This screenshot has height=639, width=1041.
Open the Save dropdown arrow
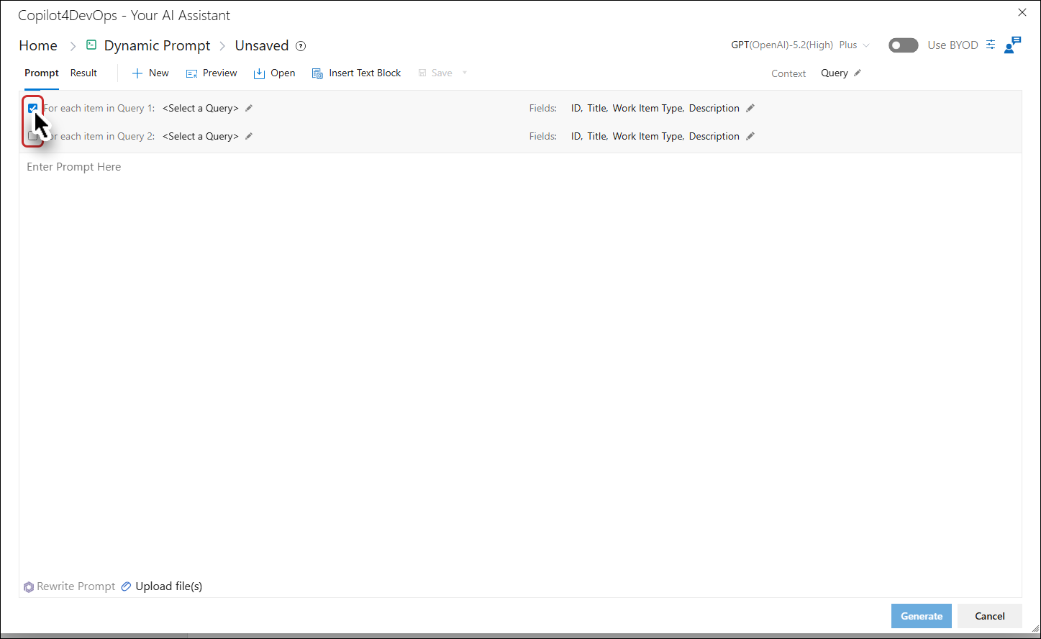coord(465,73)
